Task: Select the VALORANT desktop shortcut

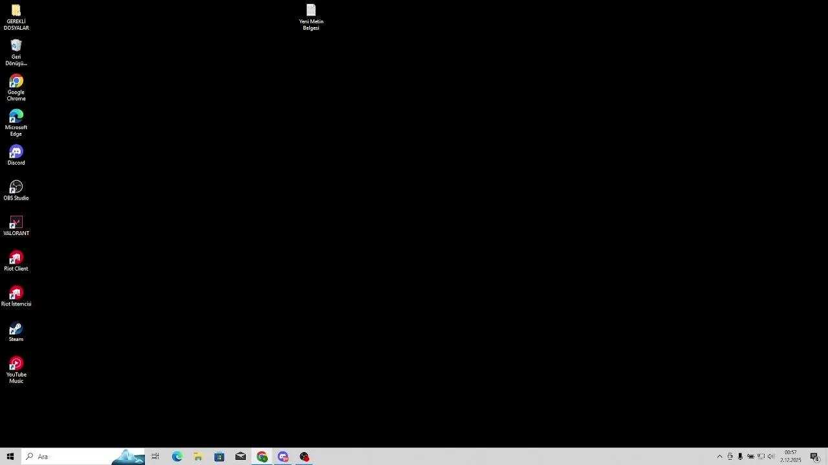Action: coord(16,226)
